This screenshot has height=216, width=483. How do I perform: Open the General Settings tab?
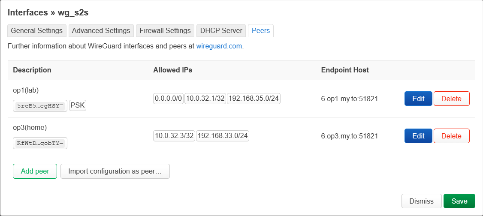click(37, 31)
